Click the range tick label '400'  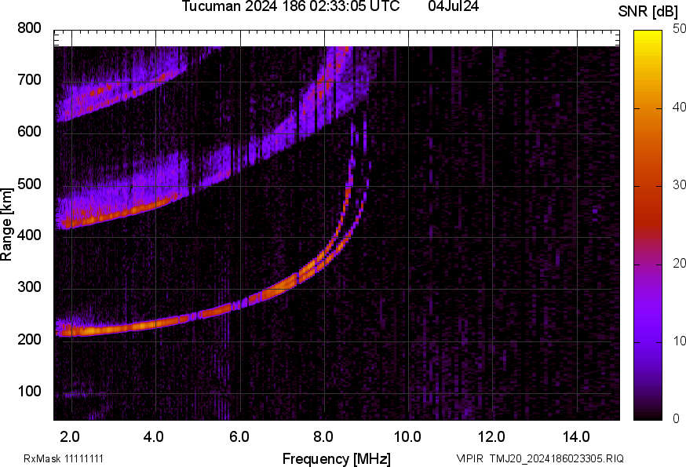click(x=29, y=235)
